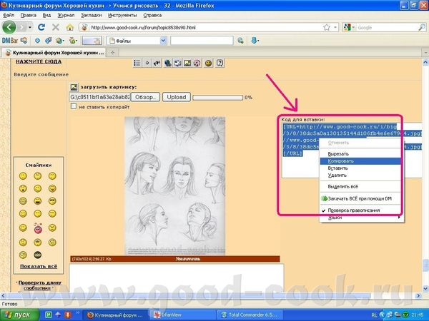This screenshot has height=321, width=429.
Task: Open the 'Файлы' dropdown in DMBar
Action: pyautogui.click(x=163, y=41)
